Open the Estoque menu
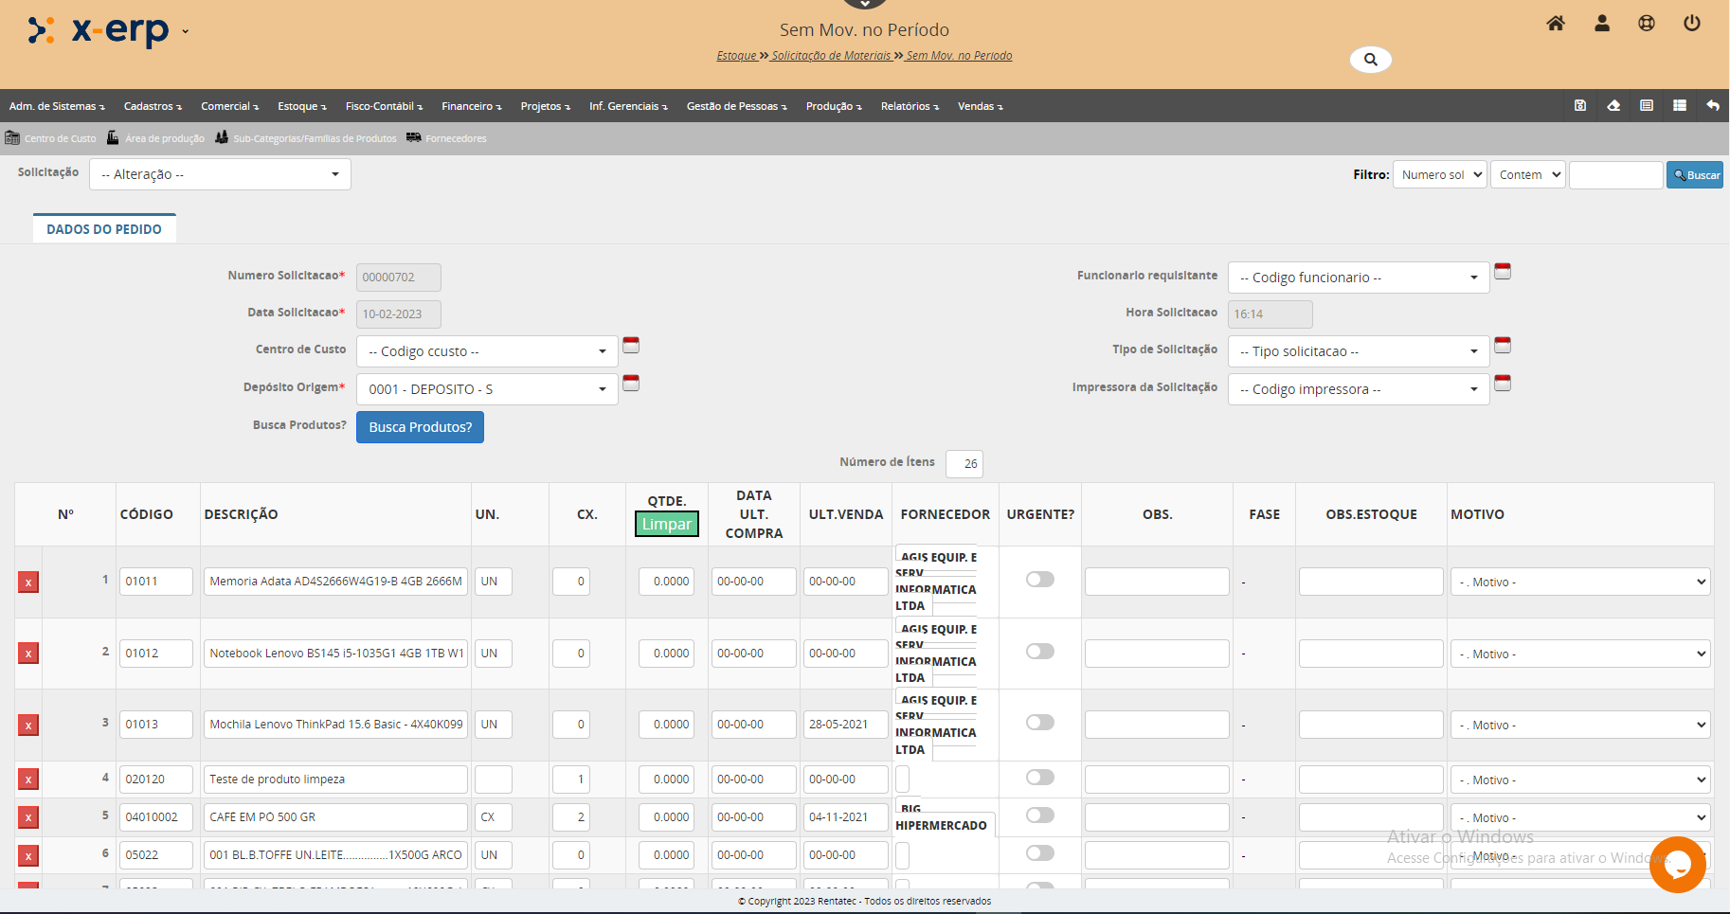 point(301,106)
